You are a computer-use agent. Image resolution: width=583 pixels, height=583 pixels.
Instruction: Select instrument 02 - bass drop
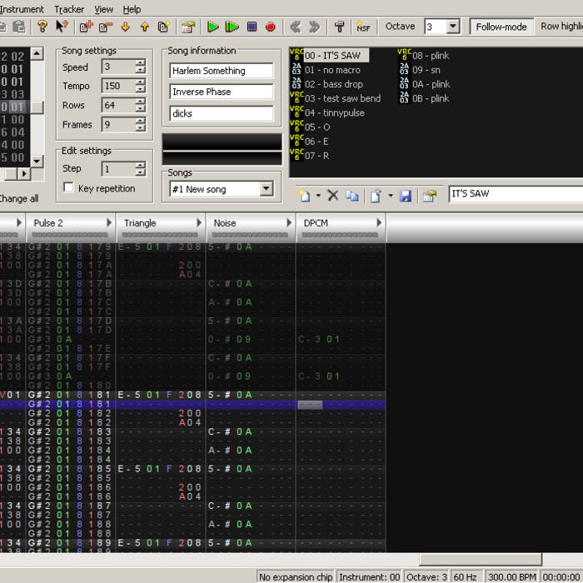click(x=333, y=84)
